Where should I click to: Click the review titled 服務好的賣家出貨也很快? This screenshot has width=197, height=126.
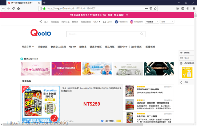point(148,89)
